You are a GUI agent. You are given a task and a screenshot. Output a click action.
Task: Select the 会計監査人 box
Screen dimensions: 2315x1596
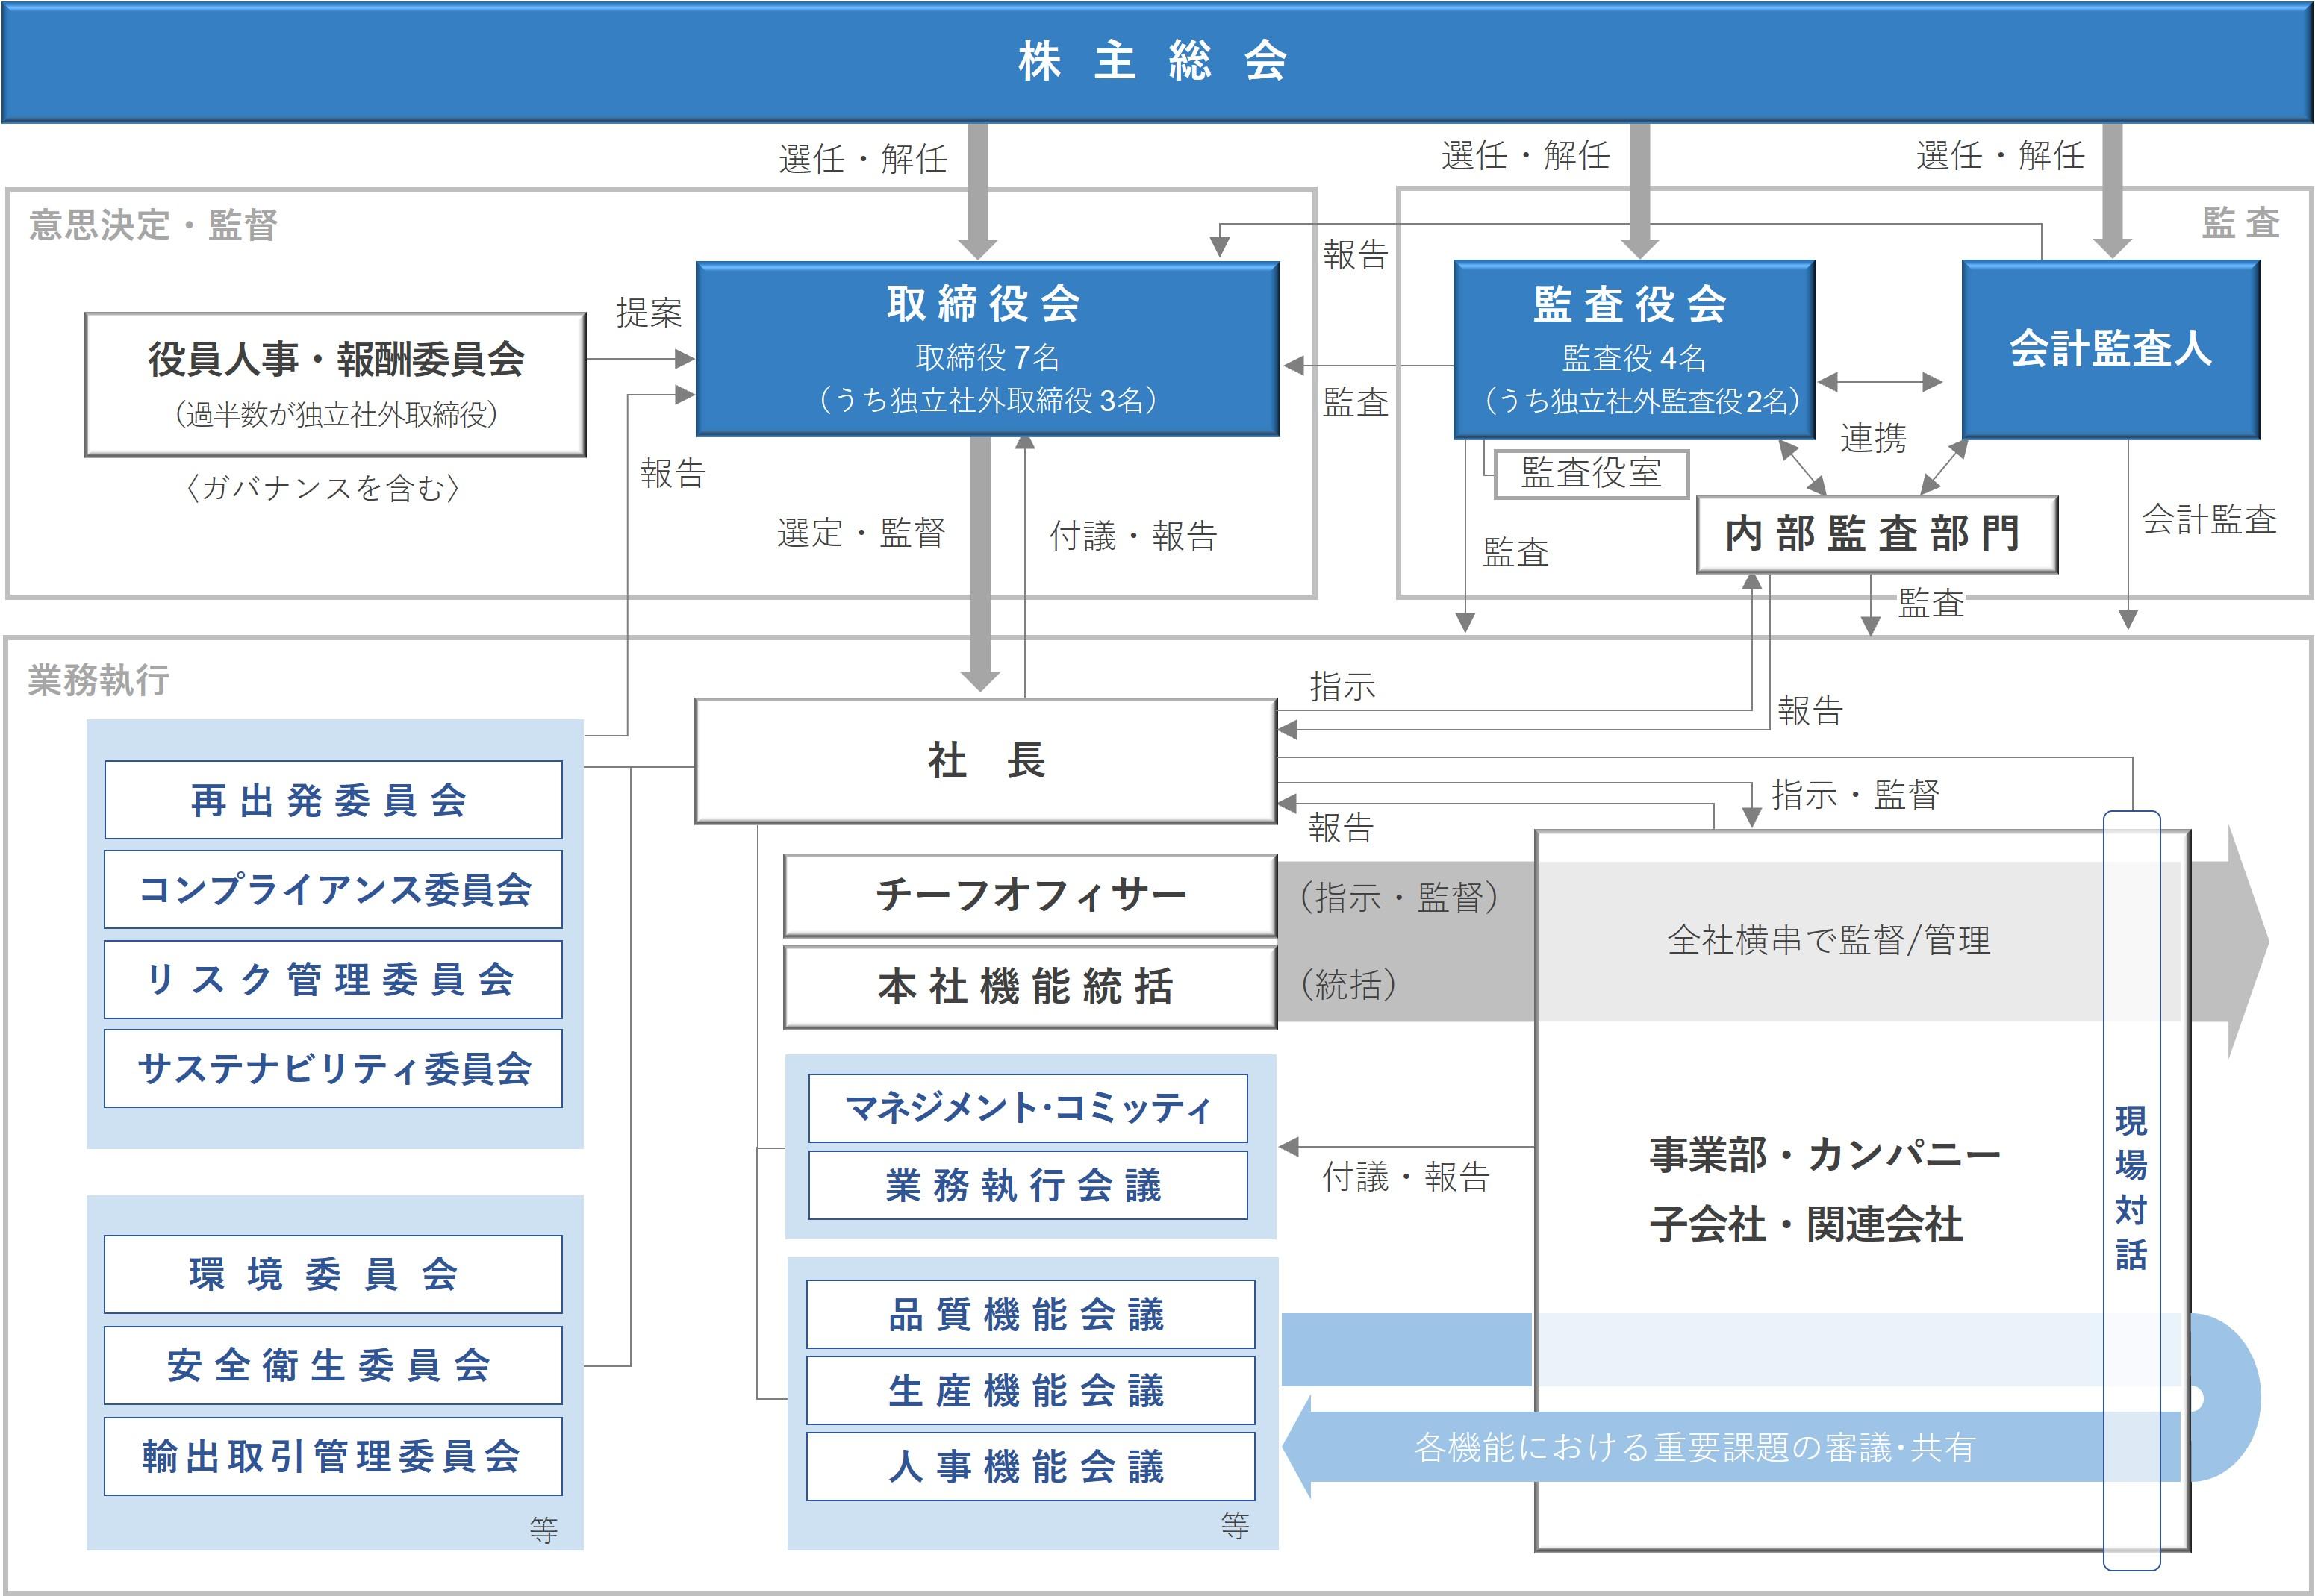pos(2110,349)
